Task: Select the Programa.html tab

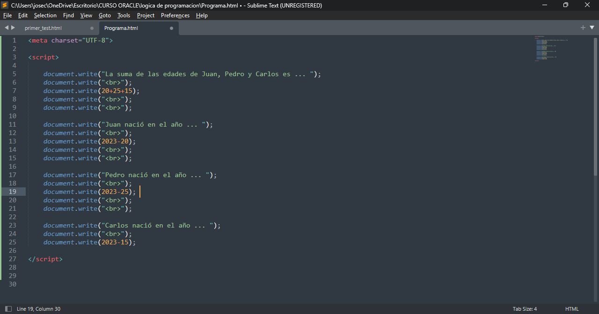Action: click(x=121, y=28)
